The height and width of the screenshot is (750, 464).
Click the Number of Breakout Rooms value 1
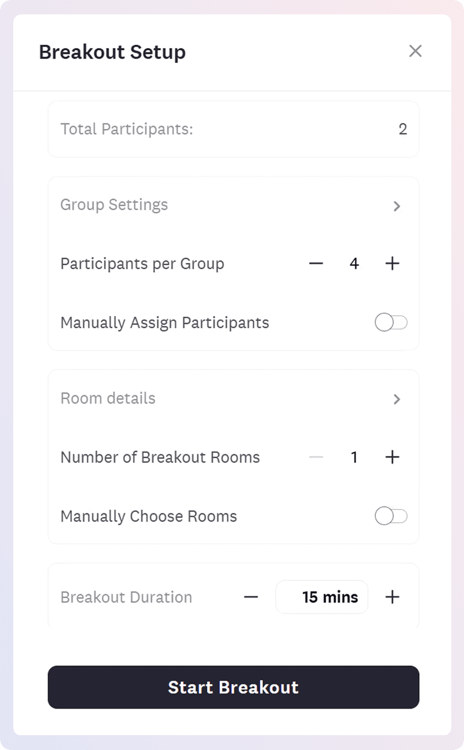[x=354, y=457]
